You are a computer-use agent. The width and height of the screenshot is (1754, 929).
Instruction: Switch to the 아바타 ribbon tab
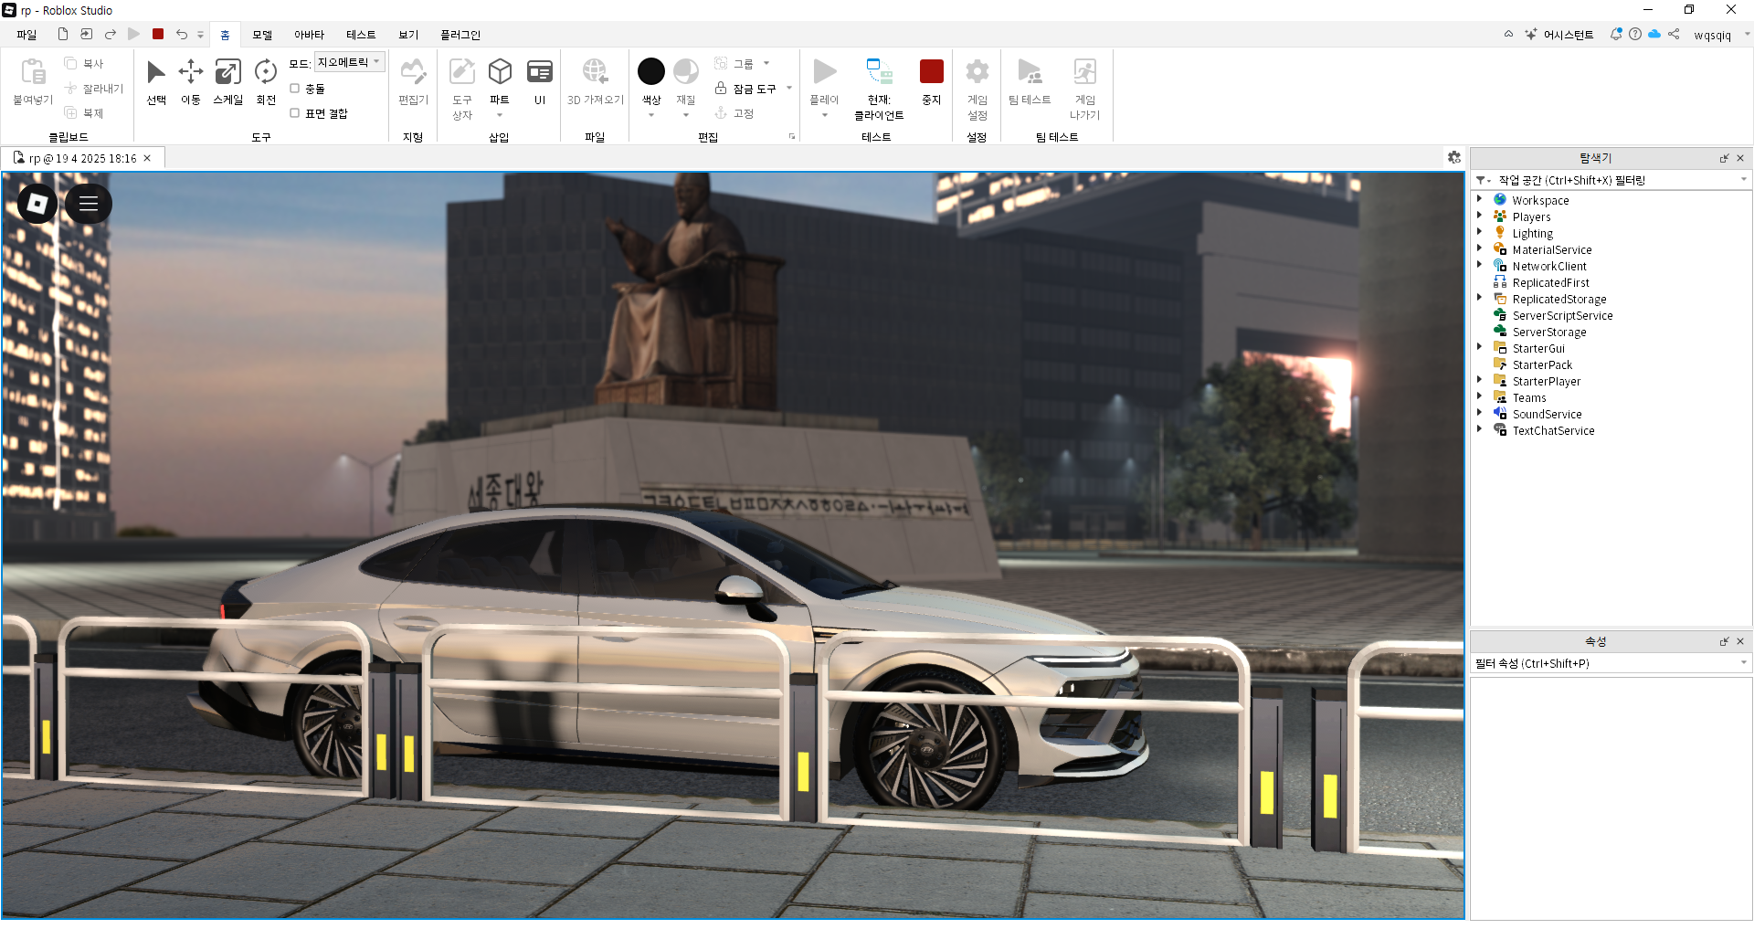click(309, 35)
